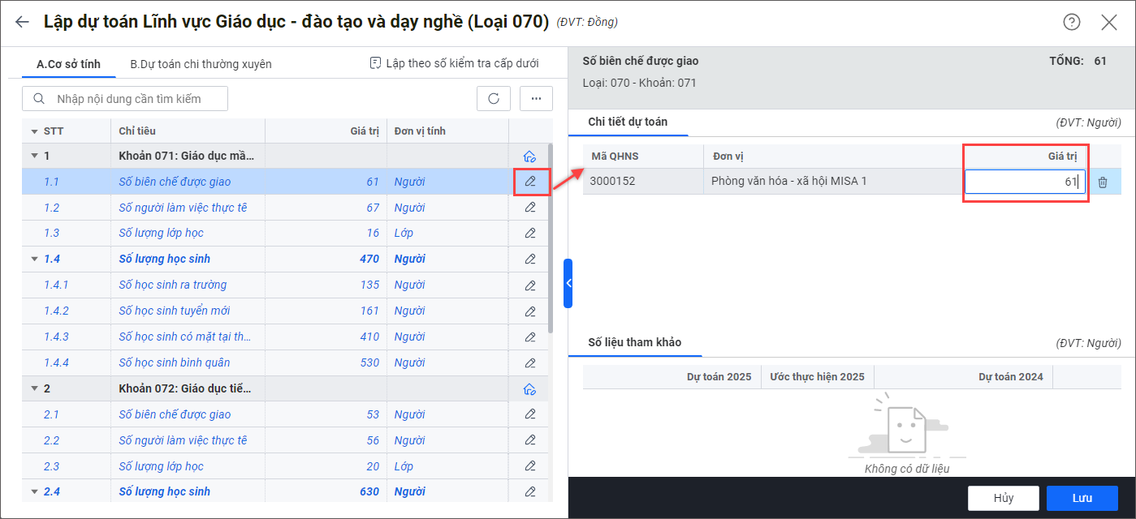The image size is (1136, 519).
Task: Collapse the Khoản 071 group row
Action: 34,156
